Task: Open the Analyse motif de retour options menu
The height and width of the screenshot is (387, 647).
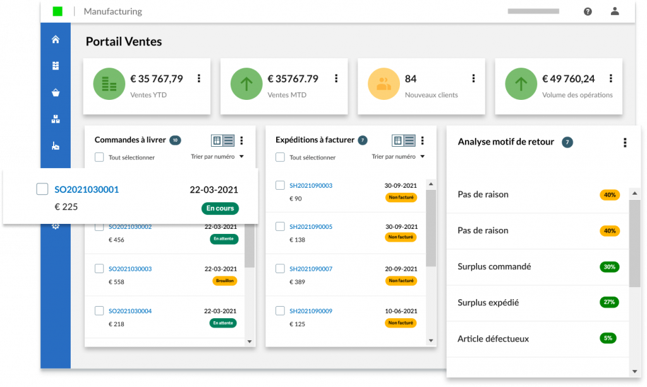Action: pos(624,143)
